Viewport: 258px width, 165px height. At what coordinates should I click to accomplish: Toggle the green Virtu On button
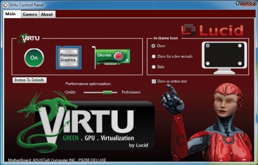(34, 58)
